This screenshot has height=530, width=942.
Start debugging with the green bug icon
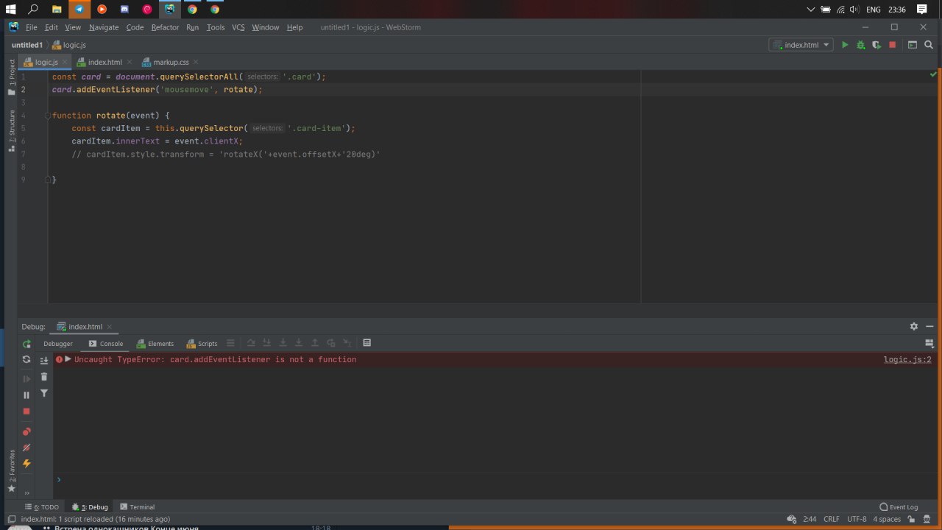pos(860,45)
